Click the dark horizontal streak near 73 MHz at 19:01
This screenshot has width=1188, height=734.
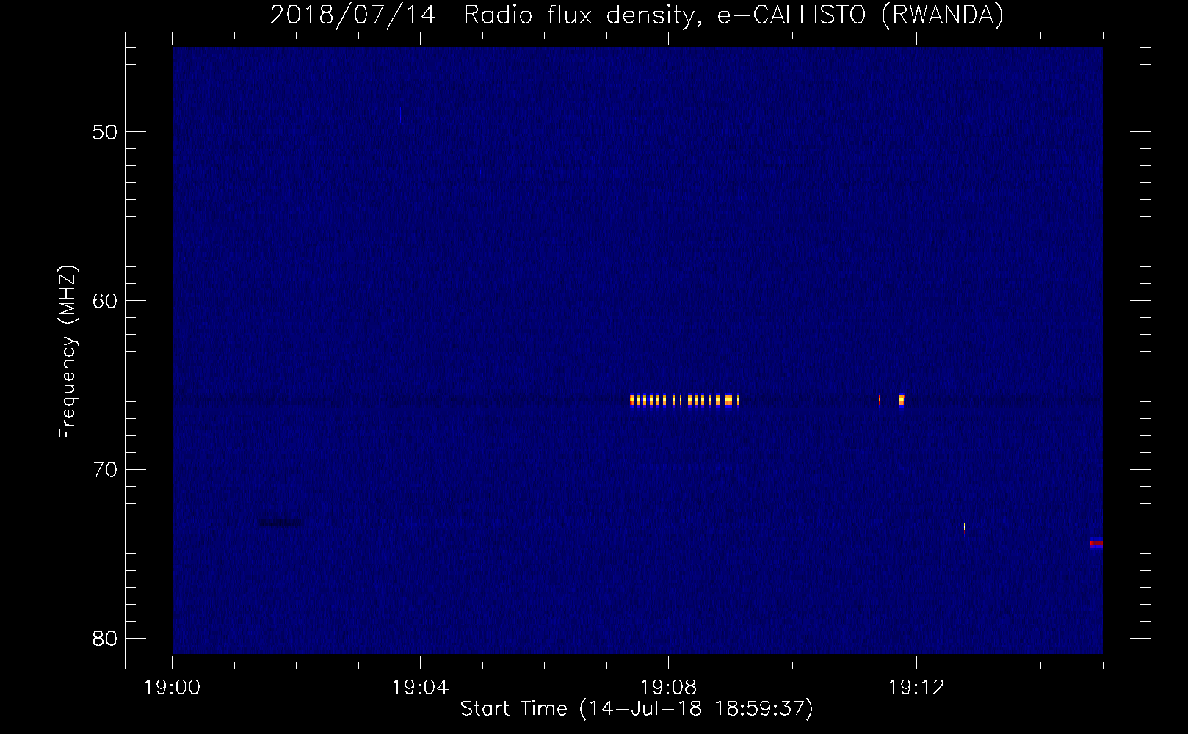point(280,523)
